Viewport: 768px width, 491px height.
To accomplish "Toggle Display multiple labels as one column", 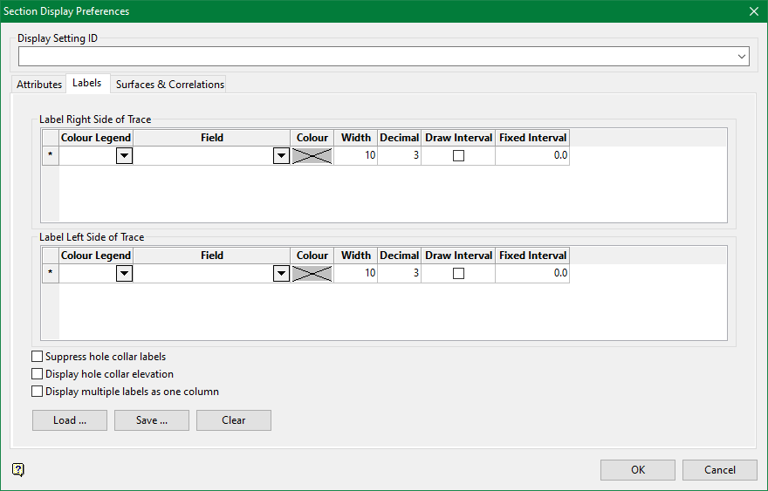I will (38, 392).
